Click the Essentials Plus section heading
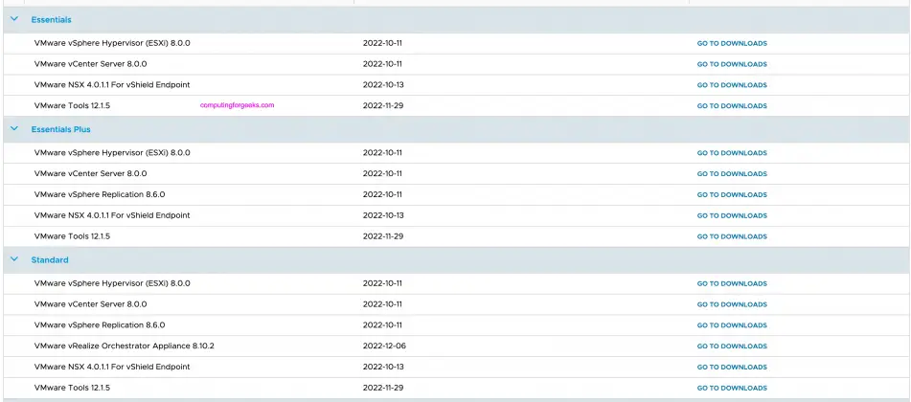This screenshot has width=911, height=402. (60, 129)
